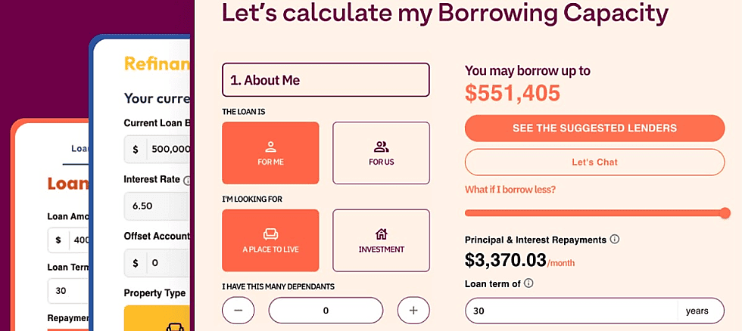The width and height of the screenshot is (742, 331).
Task: Open info icon next to 'Loan term of'
Action: [528, 283]
